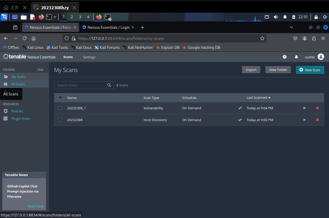Expand the Firefox list all tabs chevron
Screen dimensions: 329x218
[291, 27]
